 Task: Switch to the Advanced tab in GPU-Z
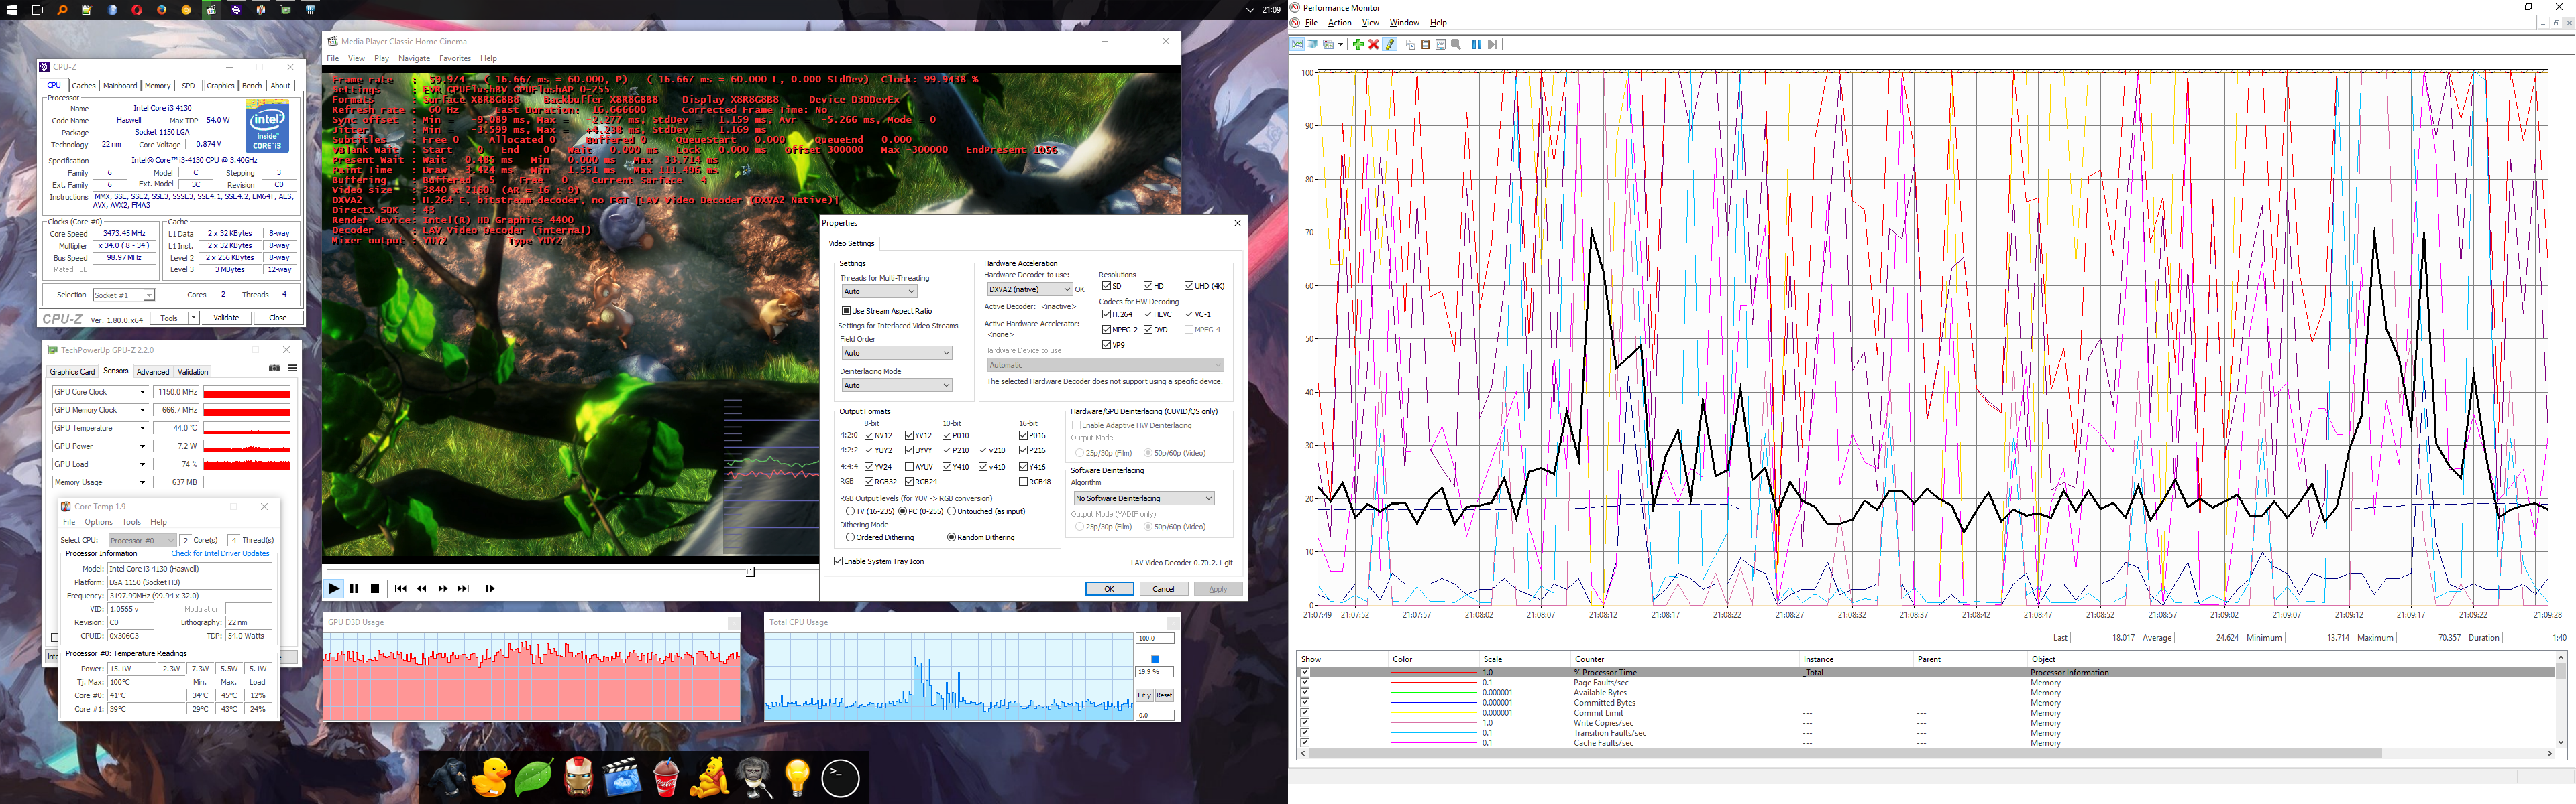point(153,372)
